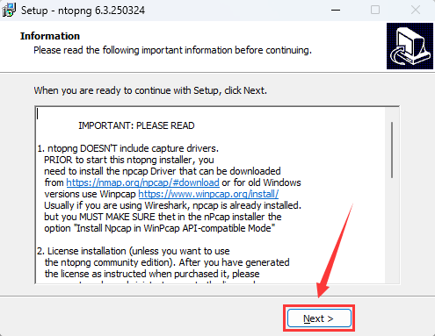Click the 'IMPORTANT: PLEASE READ' heading text
The image size is (435, 336).
point(136,125)
